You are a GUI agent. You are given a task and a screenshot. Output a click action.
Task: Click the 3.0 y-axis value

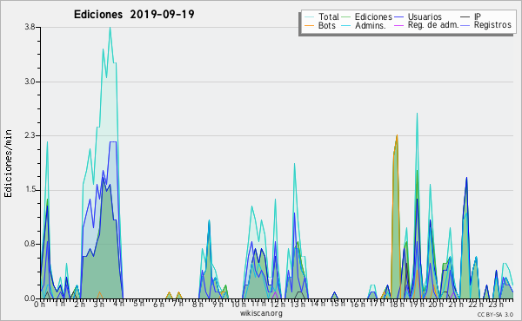click(30, 82)
